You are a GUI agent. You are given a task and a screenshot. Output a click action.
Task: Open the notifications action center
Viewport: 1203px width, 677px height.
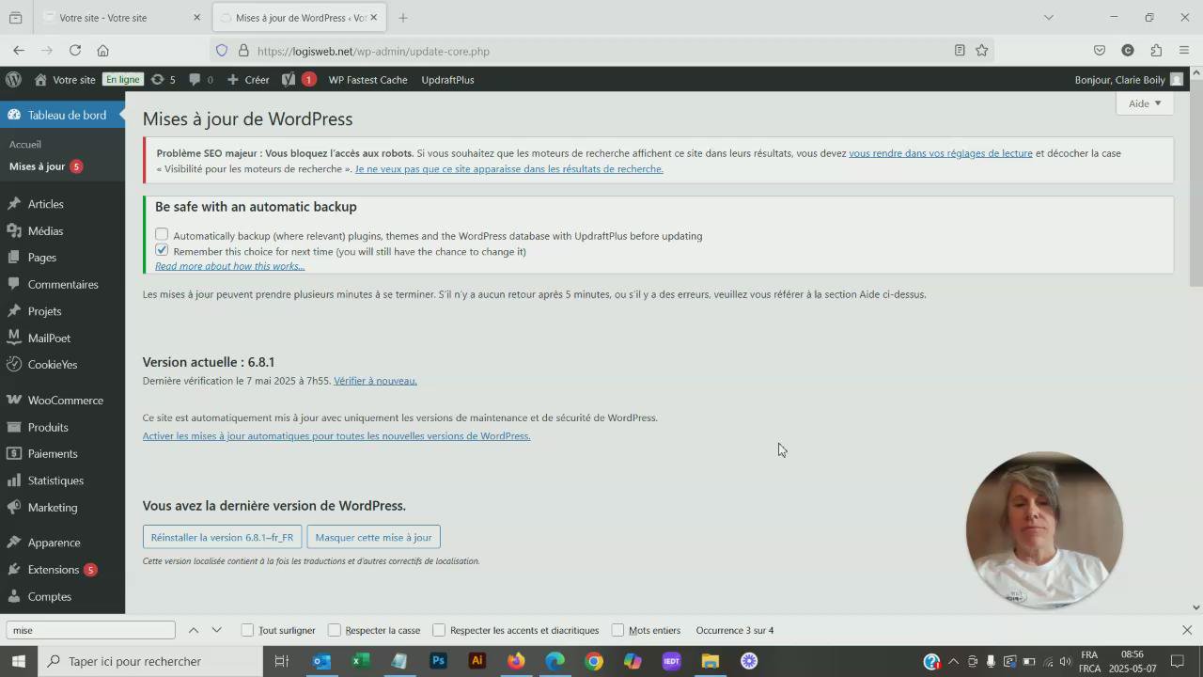[1177, 661]
